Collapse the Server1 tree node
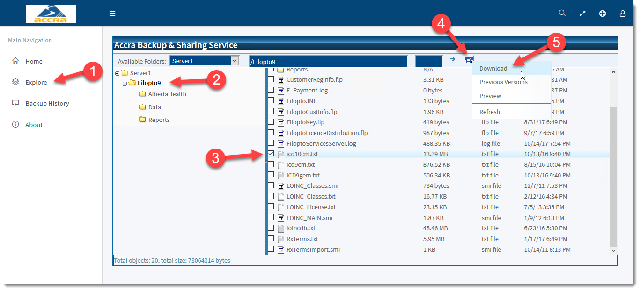Image resolution: width=640 pixels, height=291 pixels. tap(117, 73)
